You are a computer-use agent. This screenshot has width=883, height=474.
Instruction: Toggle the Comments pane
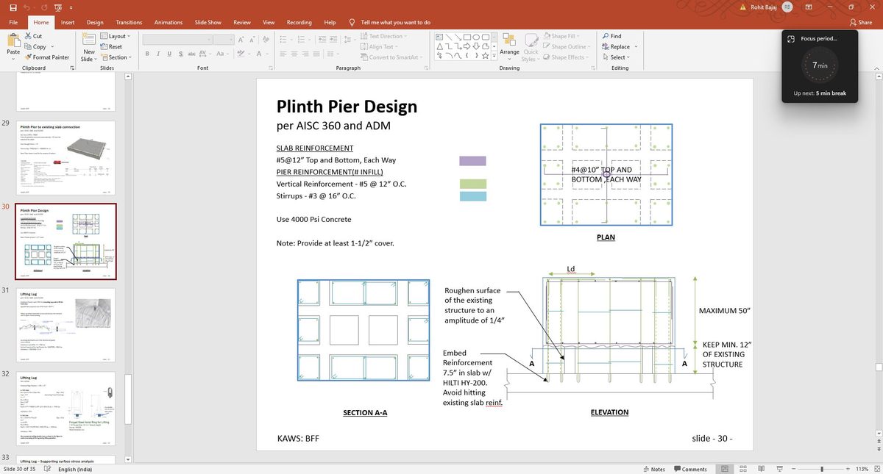(x=689, y=469)
